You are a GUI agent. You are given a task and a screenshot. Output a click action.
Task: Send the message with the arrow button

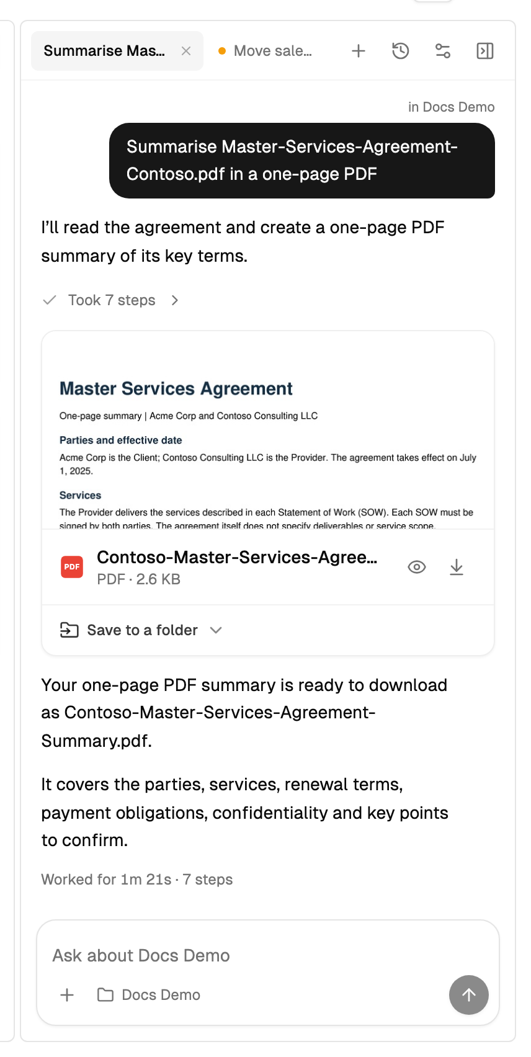469,995
